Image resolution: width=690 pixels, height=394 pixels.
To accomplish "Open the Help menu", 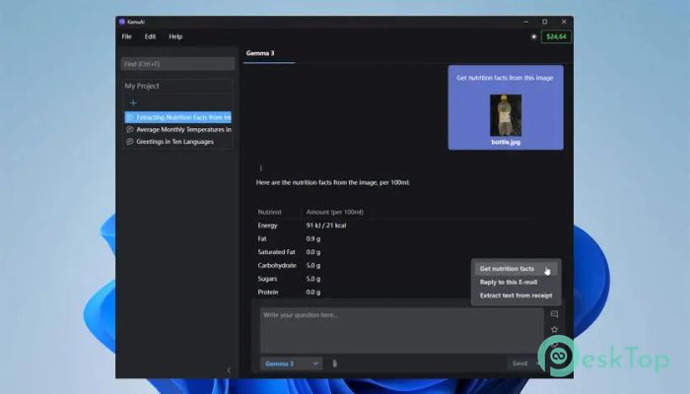I will click(x=175, y=36).
